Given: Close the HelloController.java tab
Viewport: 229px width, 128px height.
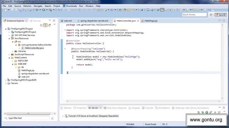Looking at the screenshot, I should tap(138, 21).
